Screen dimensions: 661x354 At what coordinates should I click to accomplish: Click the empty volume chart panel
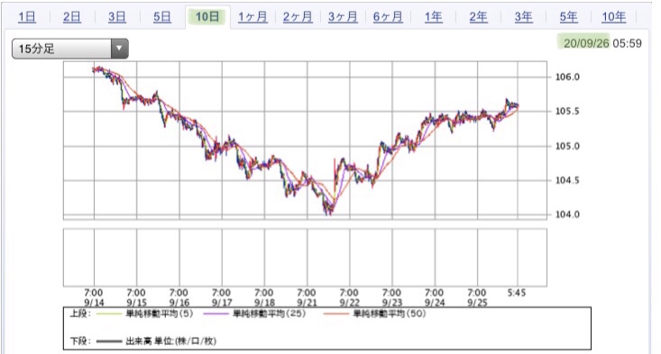point(305,258)
